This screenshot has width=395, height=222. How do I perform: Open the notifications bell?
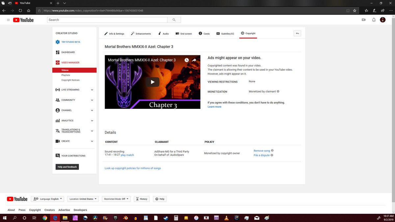click(374, 20)
